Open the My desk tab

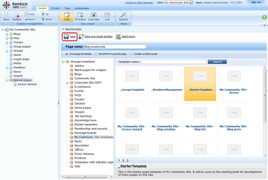[x=55, y=8]
